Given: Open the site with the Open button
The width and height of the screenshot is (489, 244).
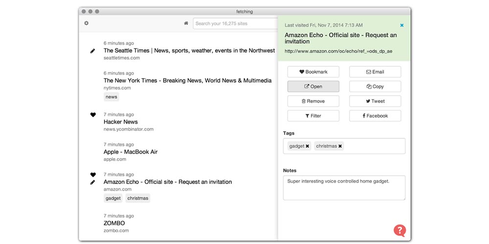Looking at the screenshot, I should point(313,86).
